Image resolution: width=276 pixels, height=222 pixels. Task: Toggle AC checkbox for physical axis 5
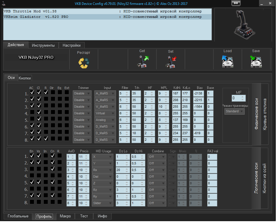(x=32, y=119)
